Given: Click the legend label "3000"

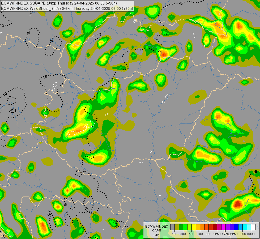Looking at the screenshot, I should tap(242, 234).
